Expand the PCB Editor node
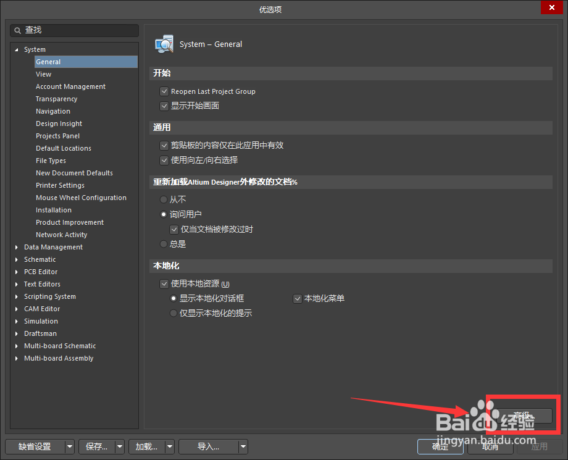 tap(16, 272)
